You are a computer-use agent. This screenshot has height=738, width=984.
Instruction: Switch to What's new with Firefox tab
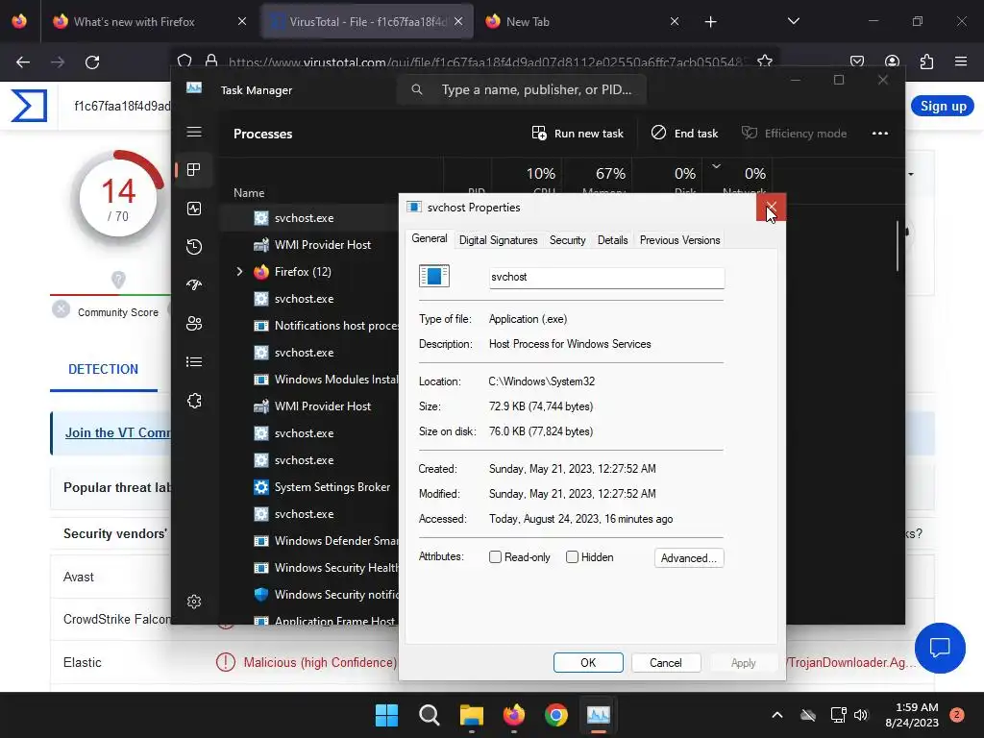[134, 22]
